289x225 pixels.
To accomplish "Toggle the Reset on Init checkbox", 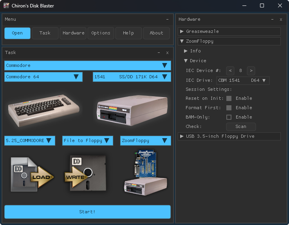I will (229, 98).
